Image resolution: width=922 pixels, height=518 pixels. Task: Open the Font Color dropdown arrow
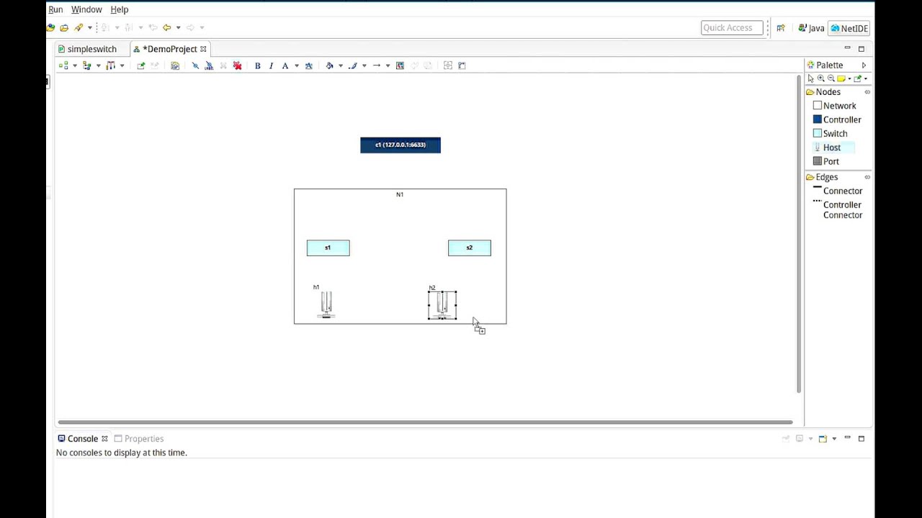[x=296, y=65]
